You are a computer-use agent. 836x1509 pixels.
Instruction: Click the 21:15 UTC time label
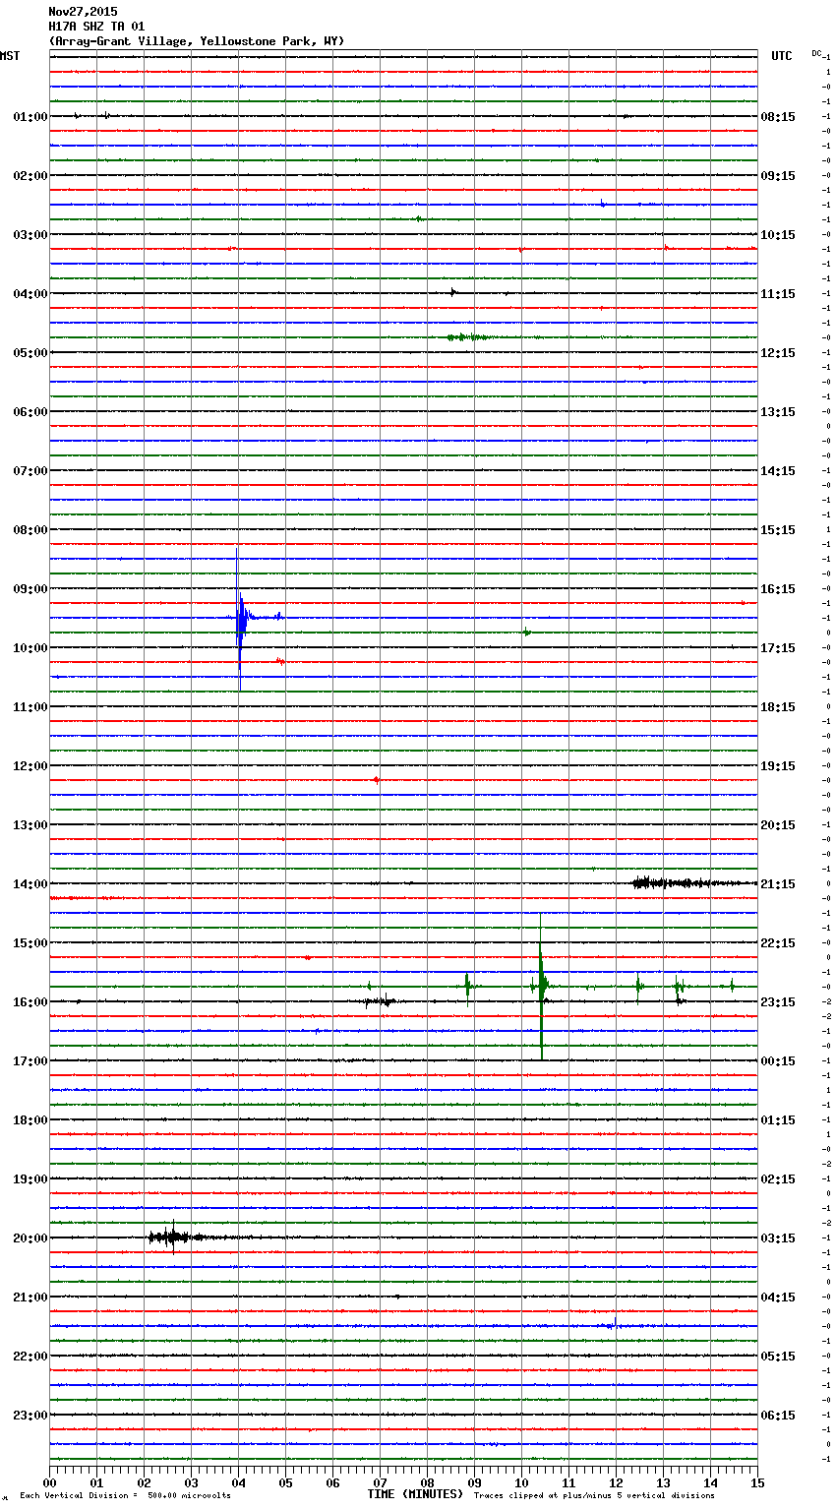point(778,884)
